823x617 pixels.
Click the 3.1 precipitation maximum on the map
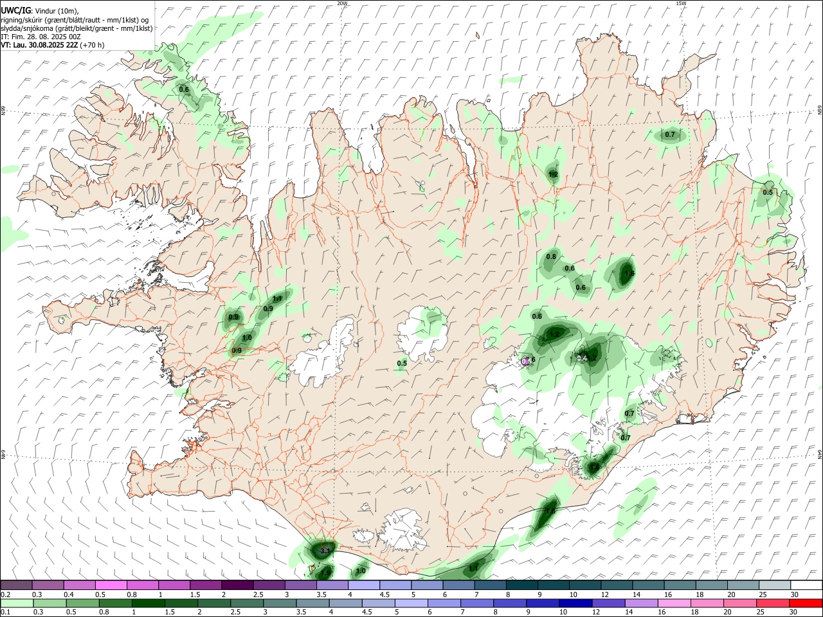[x=325, y=551]
